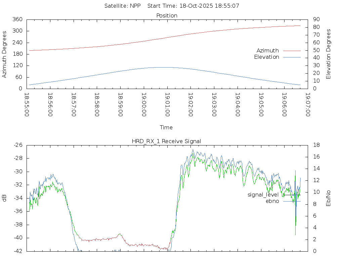344x258 pixels.
Task: Click the 360 tick on azimuth axis
Action: pos(17,19)
